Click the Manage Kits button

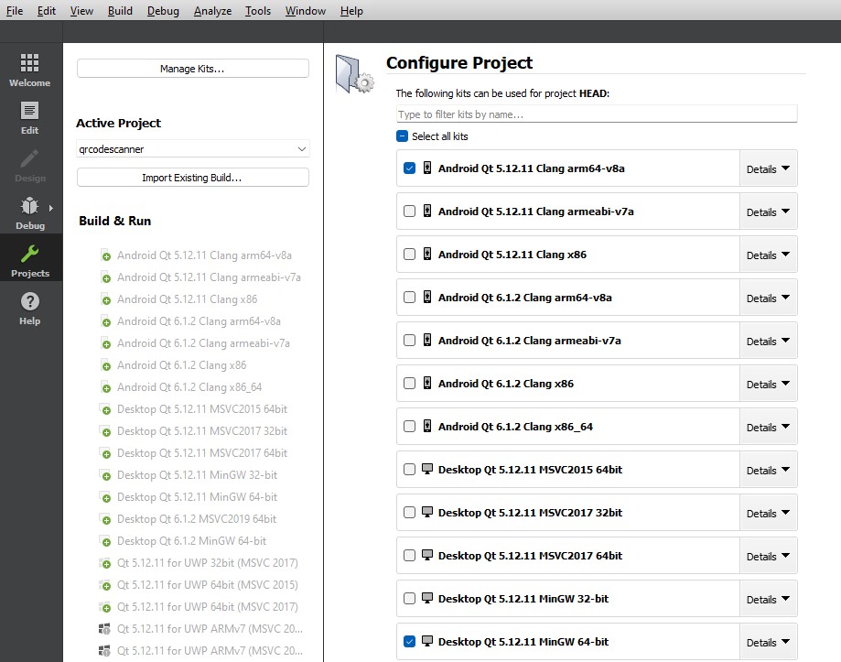tap(192, 69)
